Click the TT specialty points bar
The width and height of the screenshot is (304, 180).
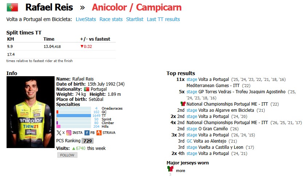pyautogui.click(x=74, y=116)
